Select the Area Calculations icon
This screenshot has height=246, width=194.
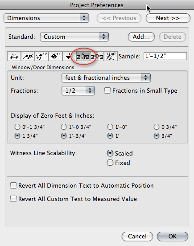[111, 56]
